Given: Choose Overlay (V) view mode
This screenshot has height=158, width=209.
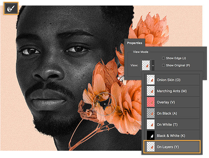Looking at the screenshot, I should click(x=172, y=102).
